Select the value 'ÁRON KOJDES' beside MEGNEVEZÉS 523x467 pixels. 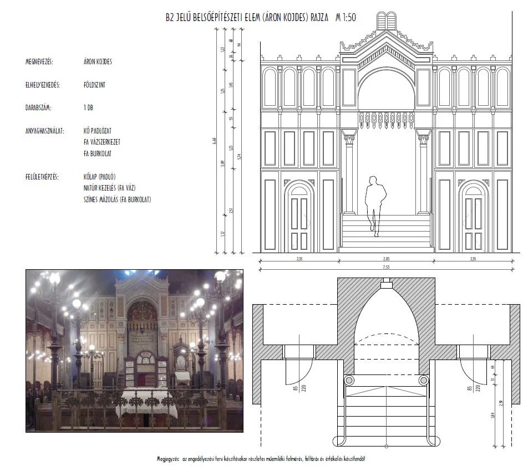(x=98, y=61)
